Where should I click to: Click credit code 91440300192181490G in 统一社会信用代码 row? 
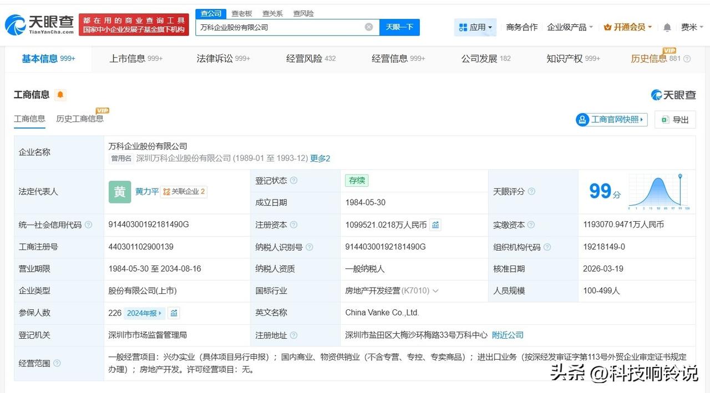[x=149, y=224]
